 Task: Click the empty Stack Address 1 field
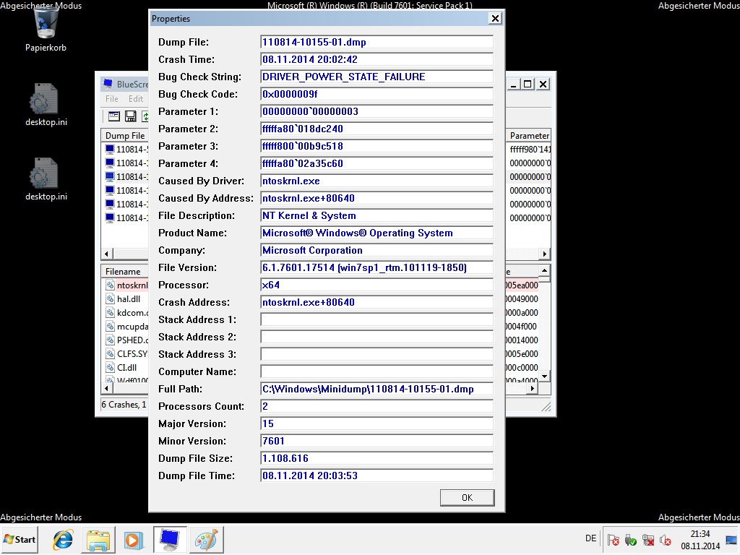point(377,319)
